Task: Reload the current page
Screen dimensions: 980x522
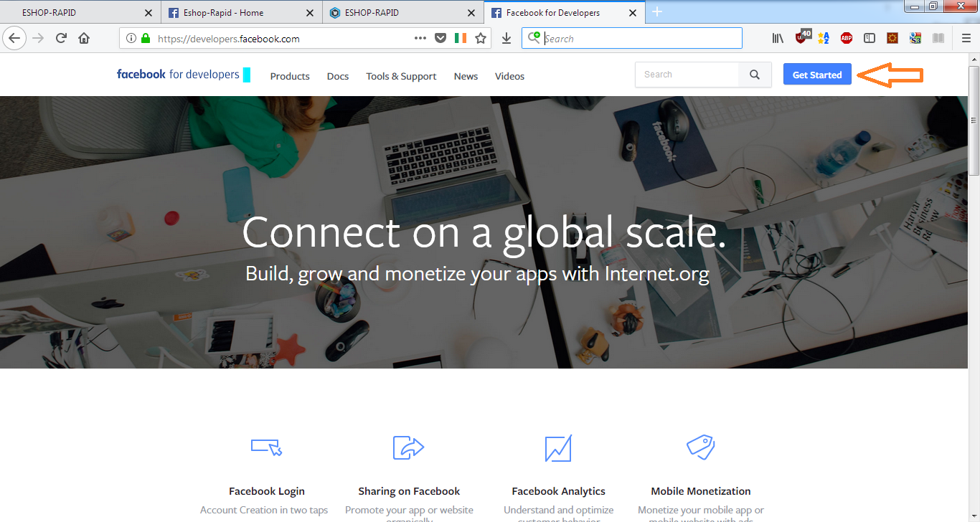Action: 61,39
